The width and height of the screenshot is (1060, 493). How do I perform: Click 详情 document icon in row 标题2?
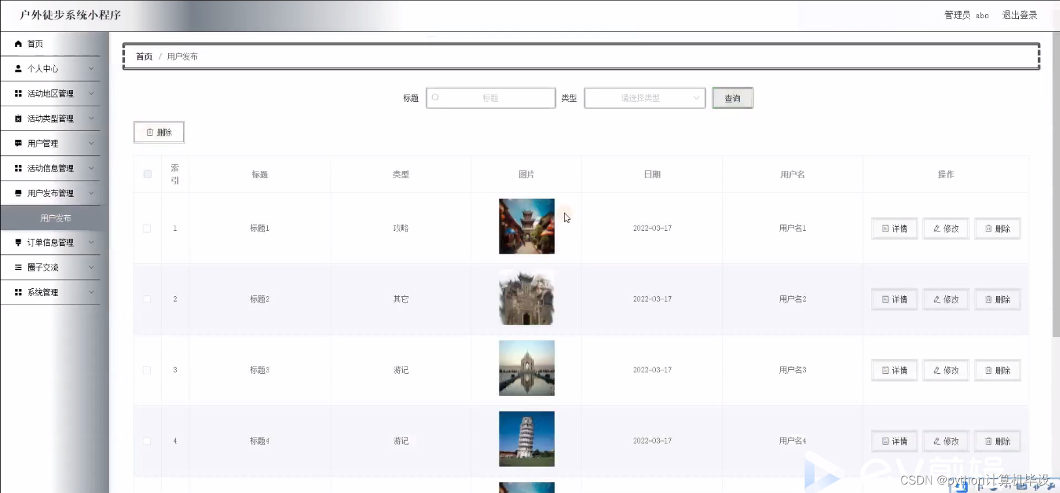[x=885, y=299]
